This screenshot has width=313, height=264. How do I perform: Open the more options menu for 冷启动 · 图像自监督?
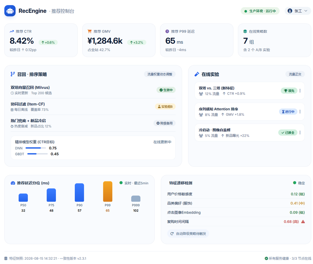(x=300, y=133)
